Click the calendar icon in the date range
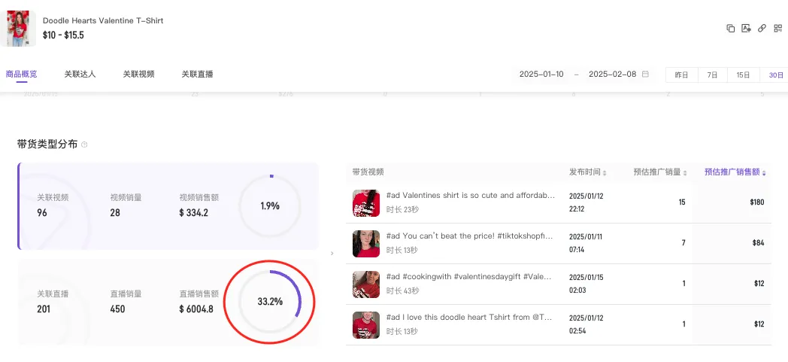The image size is (788, 362). 645,74
